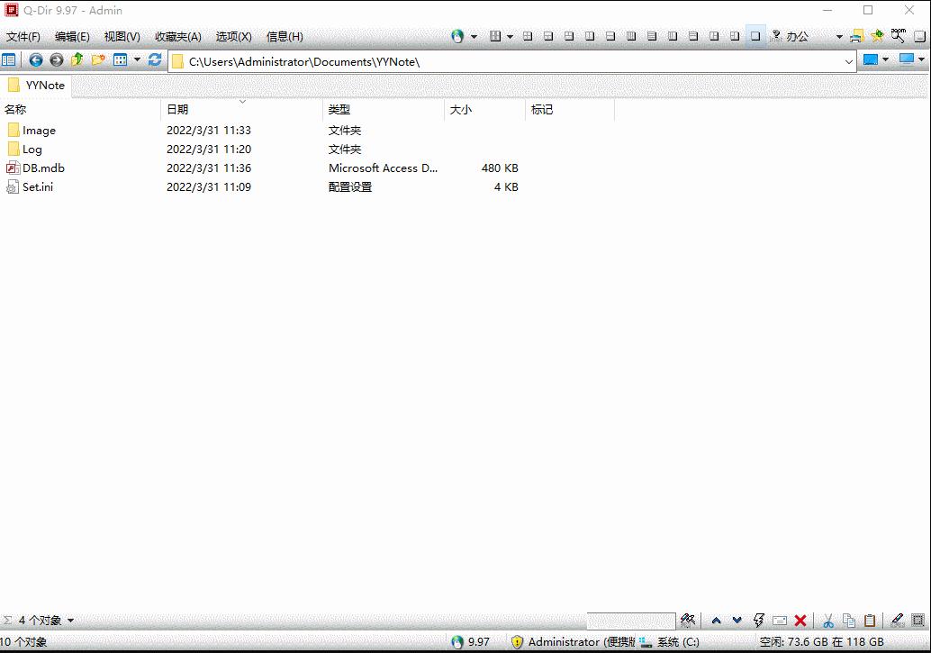Open the 选项(X) menu
The width and height of the screenshot is (931, 653).
point(232,36)
